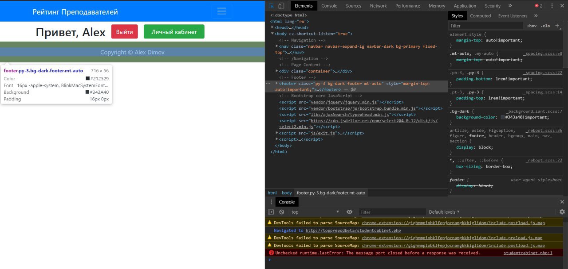Open studentcabinet.php:1 source link
The width and height of the screenshot is (568, 269).
pyautogui.click(x=528, y=253)
